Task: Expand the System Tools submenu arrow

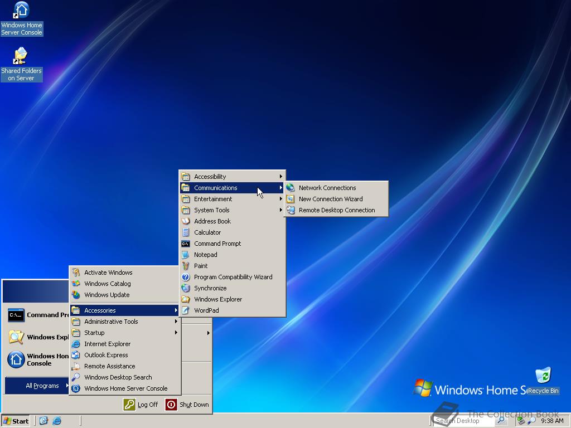Action: point(281,210)
